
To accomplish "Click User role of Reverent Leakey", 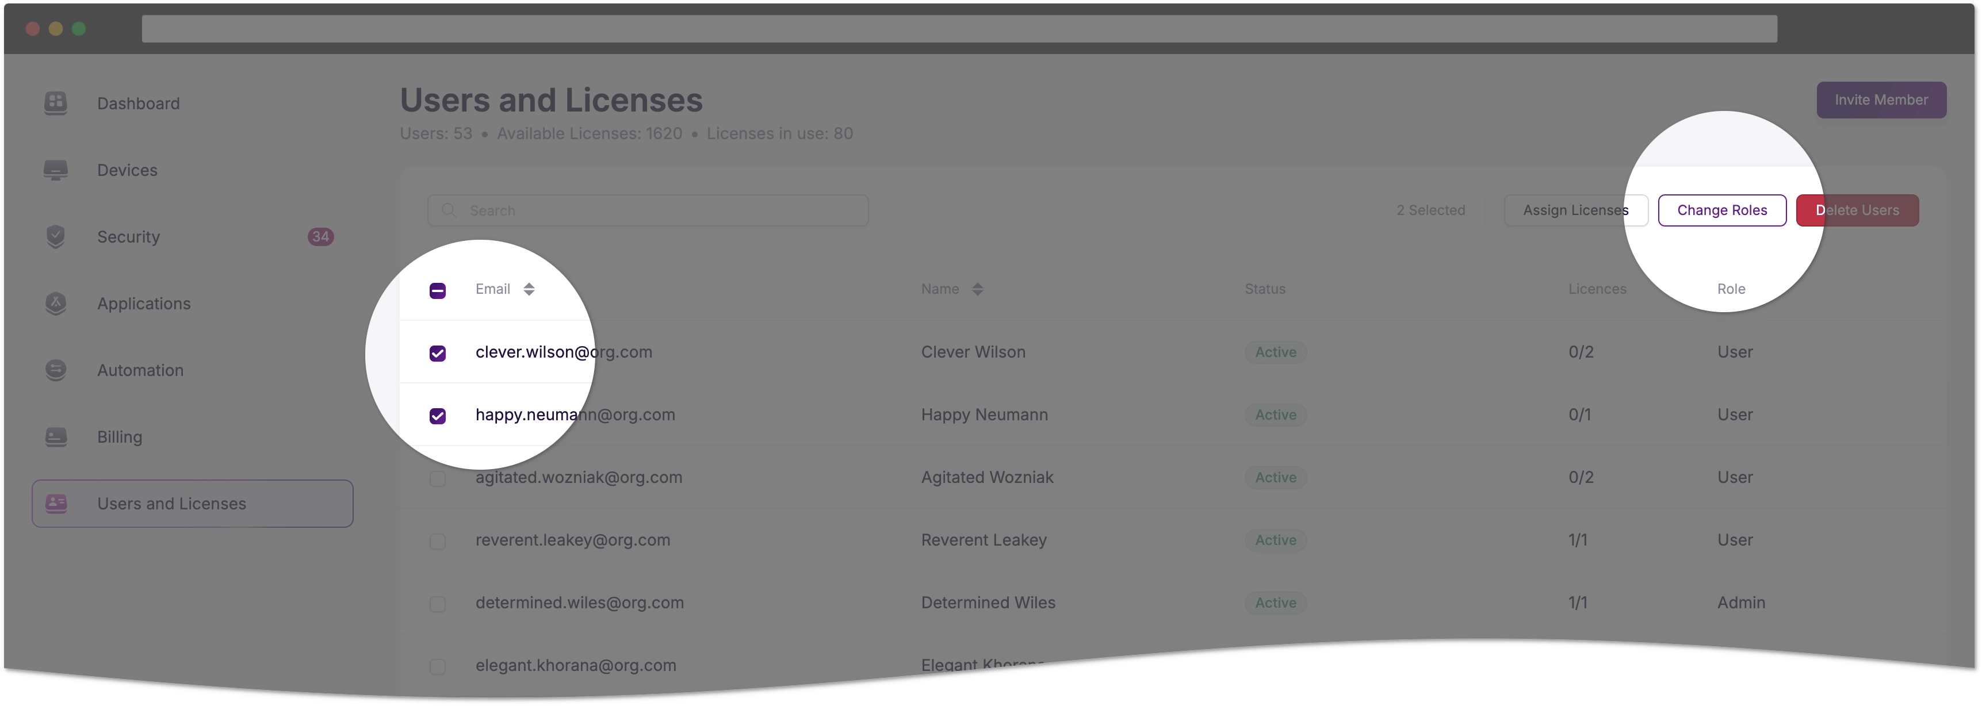I will pyautogui.click(x=1735, y=540).
